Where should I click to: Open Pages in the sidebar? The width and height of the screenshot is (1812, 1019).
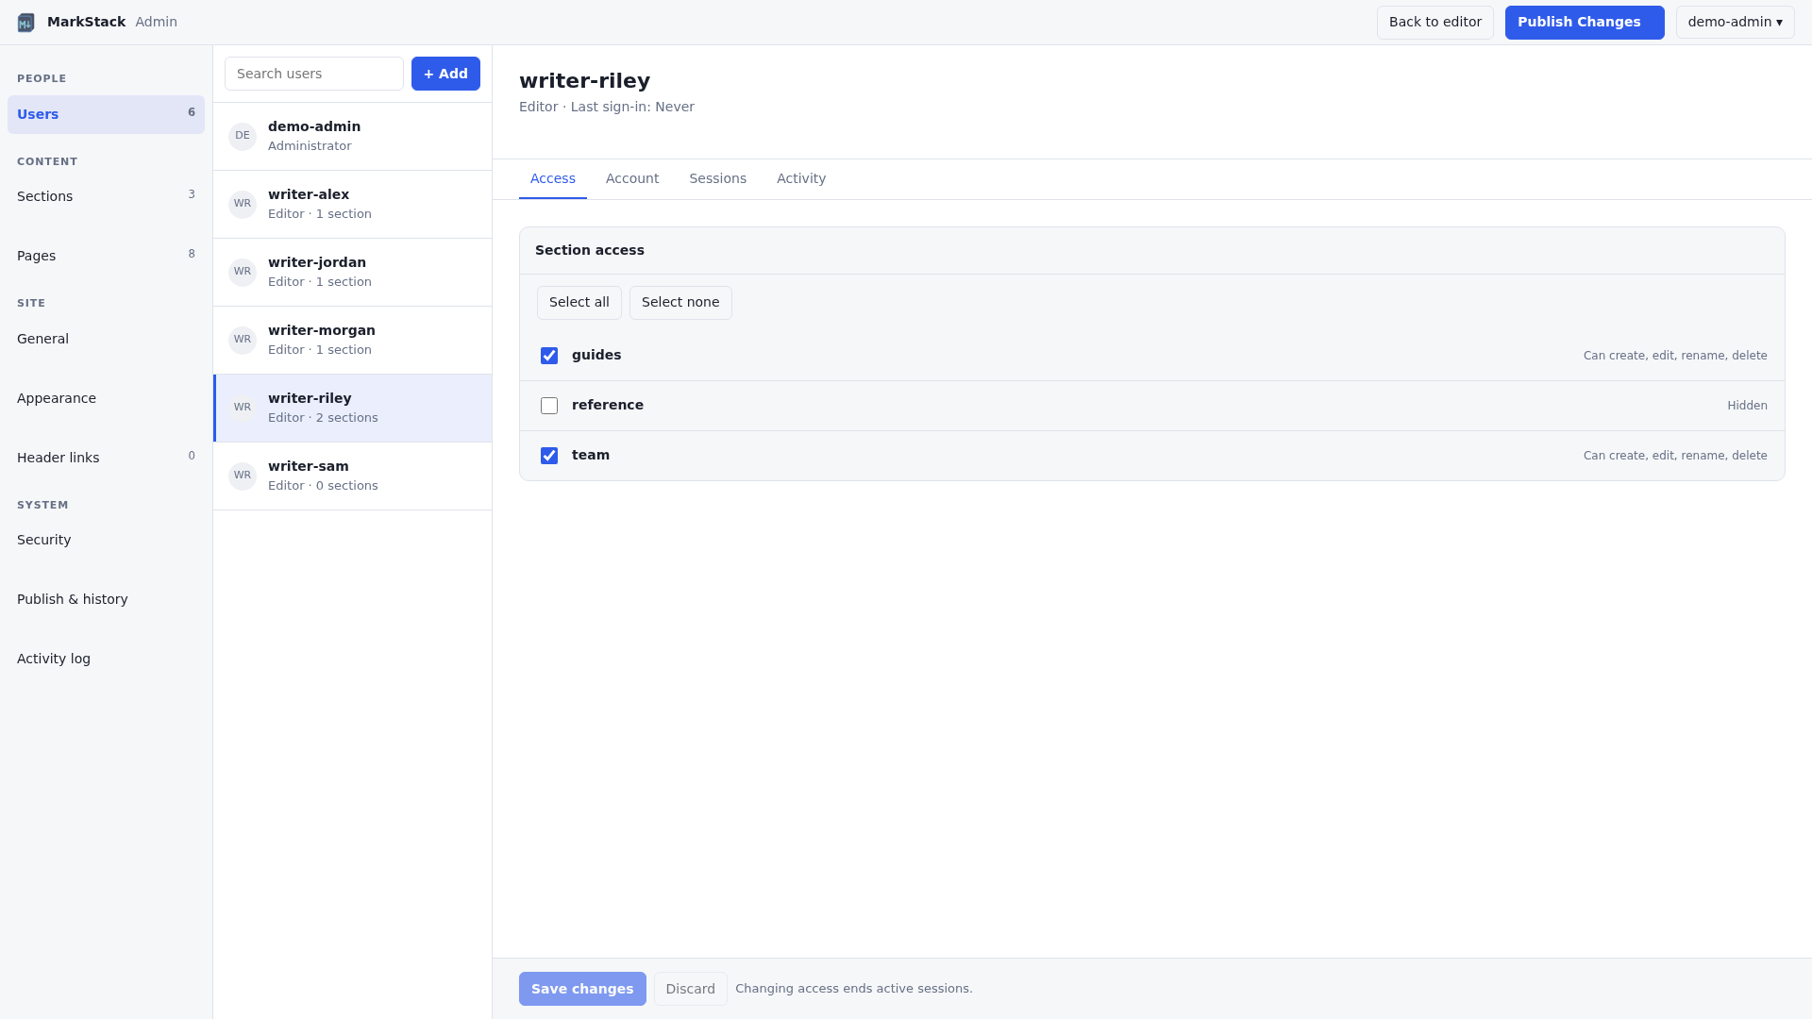click(x=106, y=256)
